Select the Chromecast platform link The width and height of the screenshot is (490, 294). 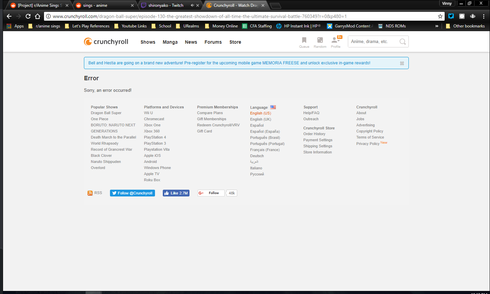click(x=154, y=119)
